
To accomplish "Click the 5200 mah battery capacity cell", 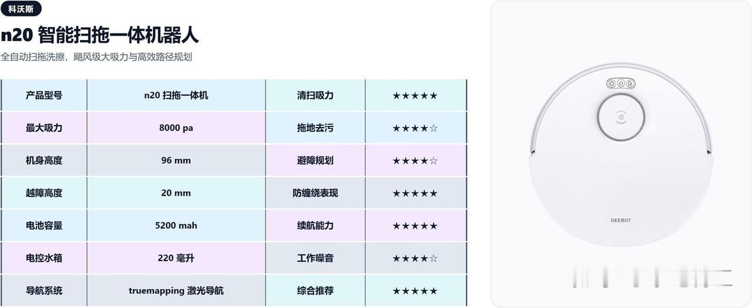I will (176, 225).
